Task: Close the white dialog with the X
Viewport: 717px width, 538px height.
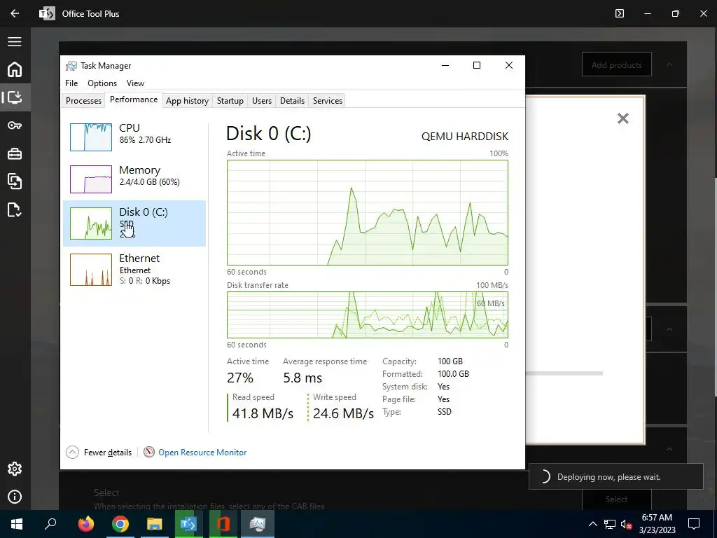Action: [x=622, y=118]
